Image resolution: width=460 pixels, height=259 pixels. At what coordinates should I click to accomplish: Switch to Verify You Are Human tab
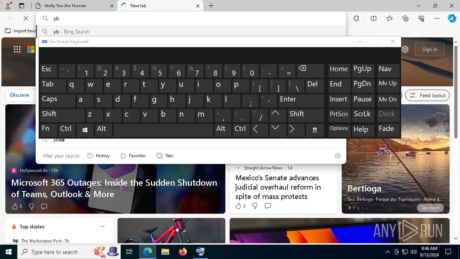[74, 6]
